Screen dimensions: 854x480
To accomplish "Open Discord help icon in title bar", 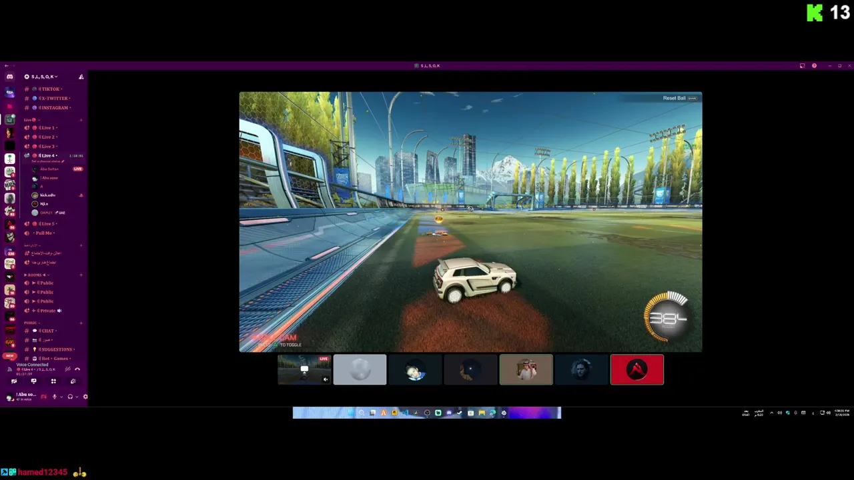I will [x=814, y=66].
